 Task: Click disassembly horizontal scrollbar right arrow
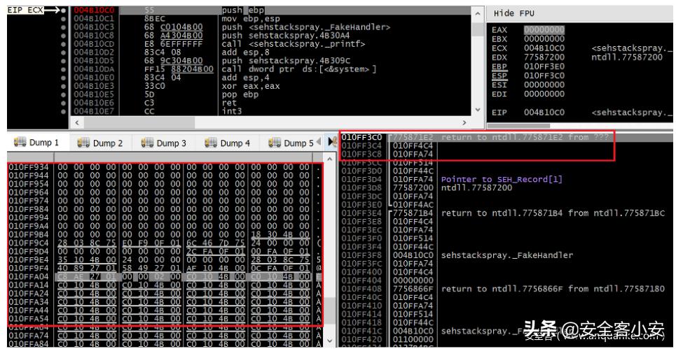pyautogui.click(x=464, y=122)
